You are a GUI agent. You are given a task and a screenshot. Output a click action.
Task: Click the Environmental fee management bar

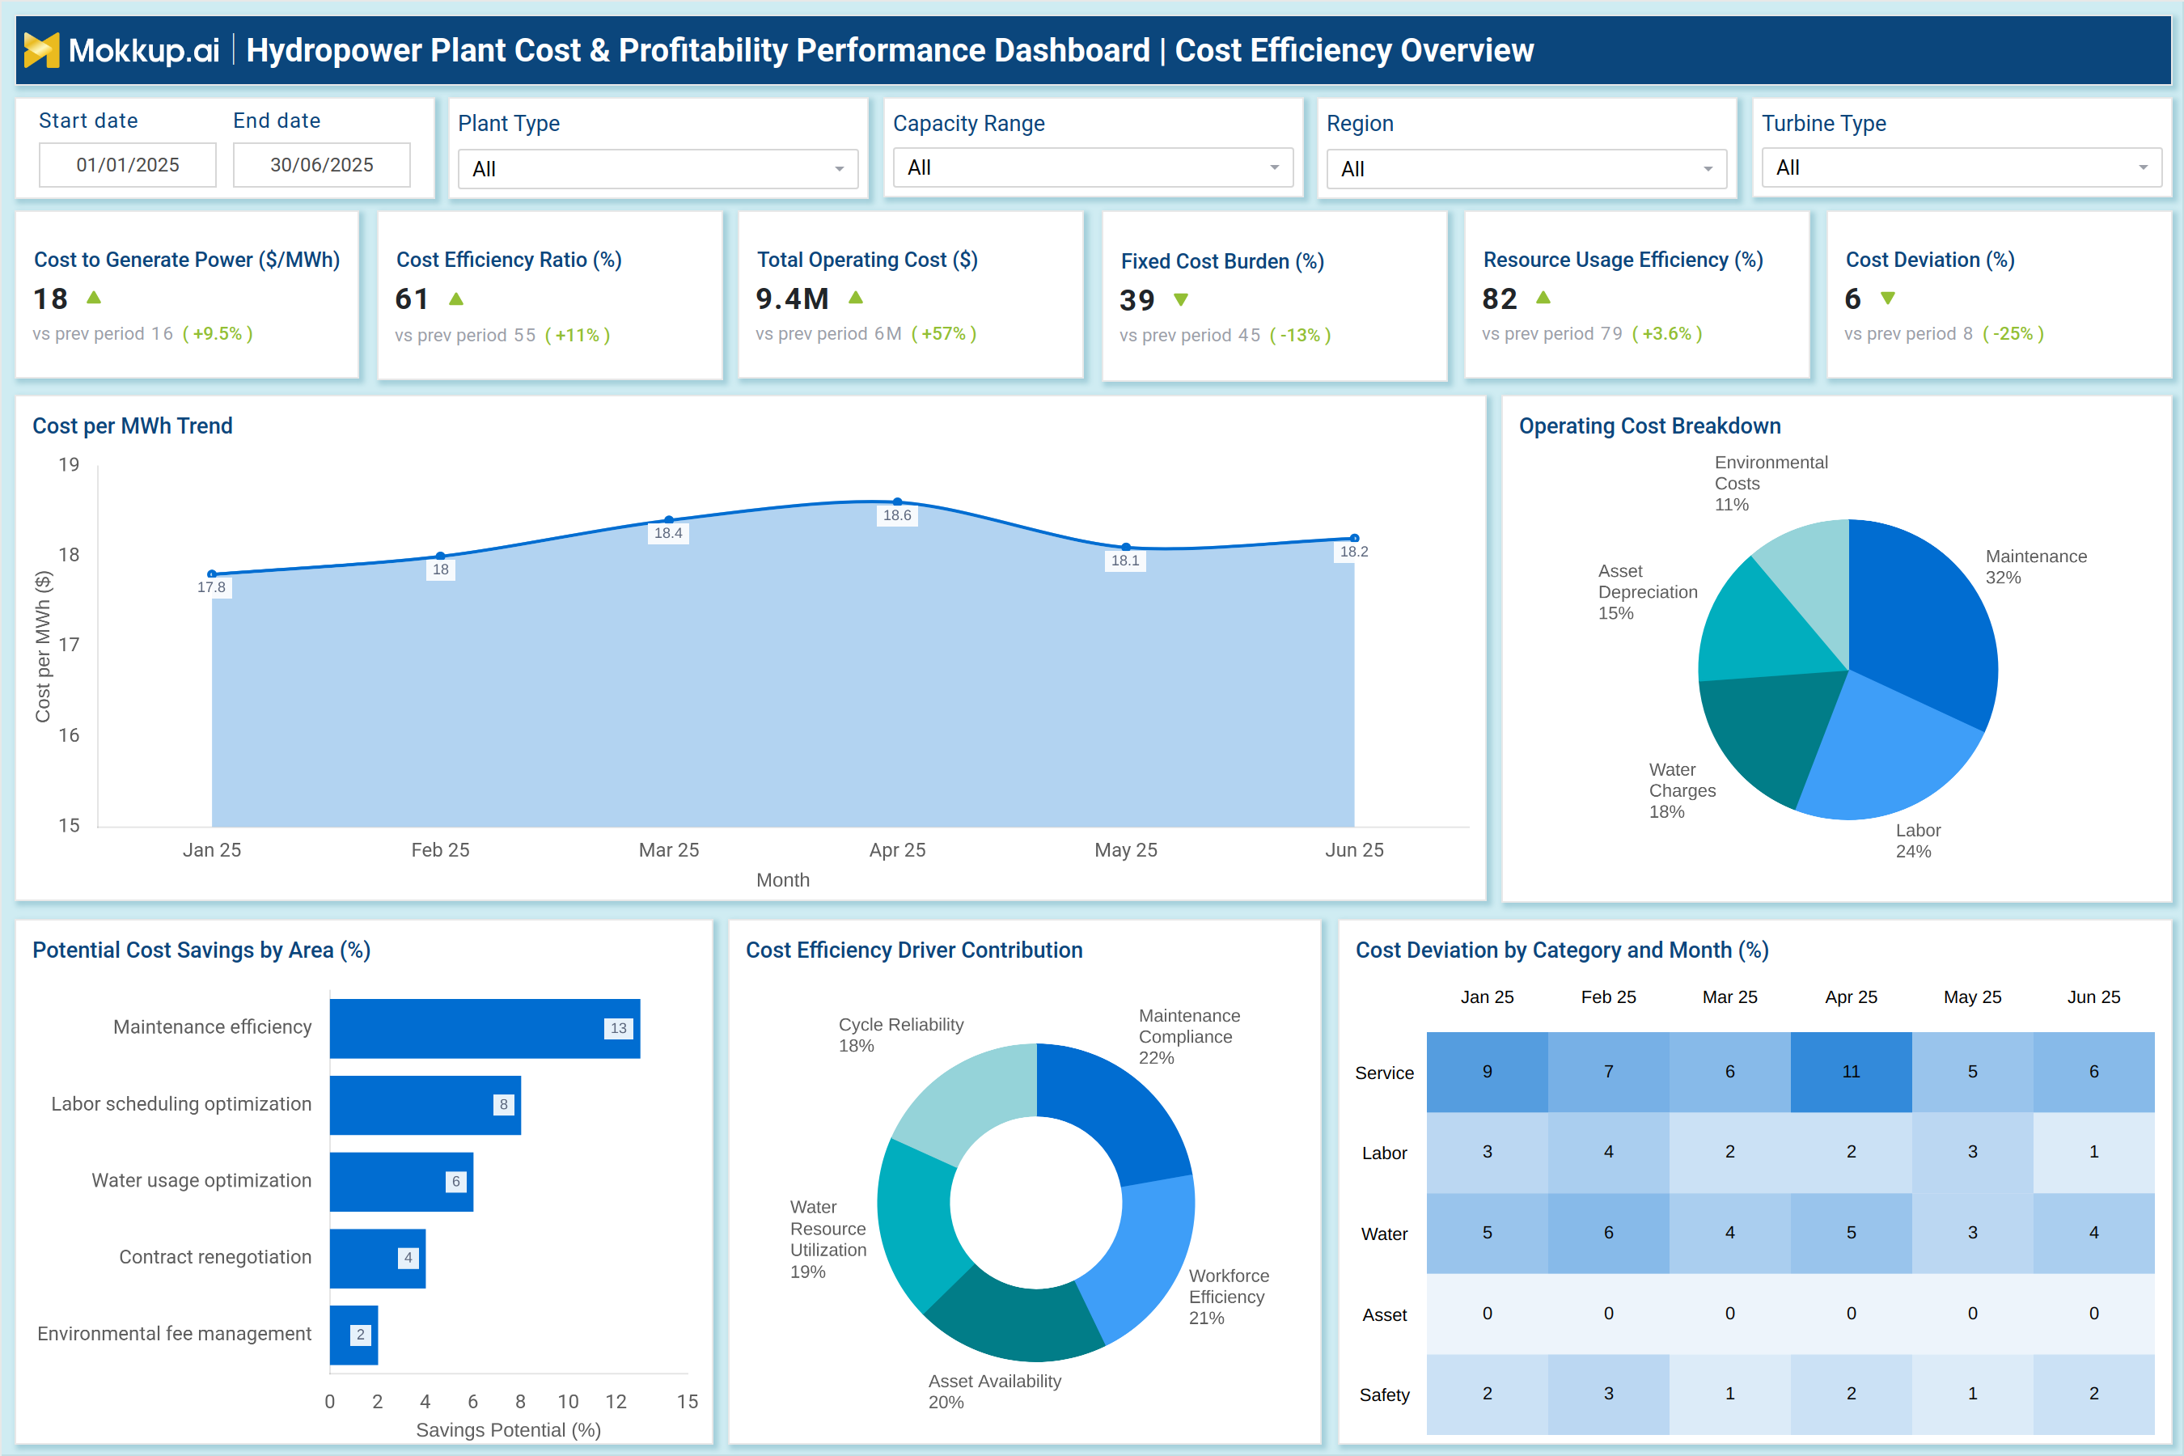pyautogui.click(x=353, y=1335)
